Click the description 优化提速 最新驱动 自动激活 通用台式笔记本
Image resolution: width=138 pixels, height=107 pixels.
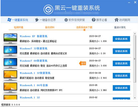click(x=43, y=53)
